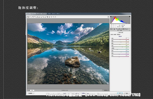153x99 pixels.
Task: Select the White Balance eyedropper tool
Action: (32, 17)
